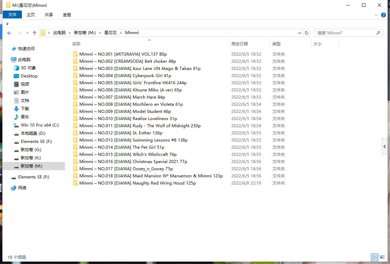Select folder icon of NO.012 St. Esther
The image size is (390, 264).
click(75, 133)
